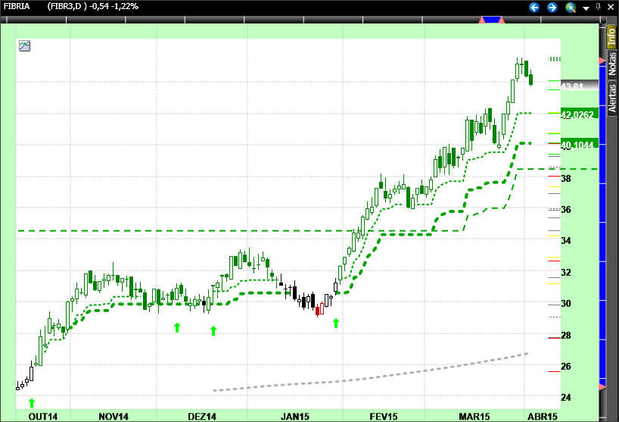Click the 42,0262 green price label

(x=579, y=114)
